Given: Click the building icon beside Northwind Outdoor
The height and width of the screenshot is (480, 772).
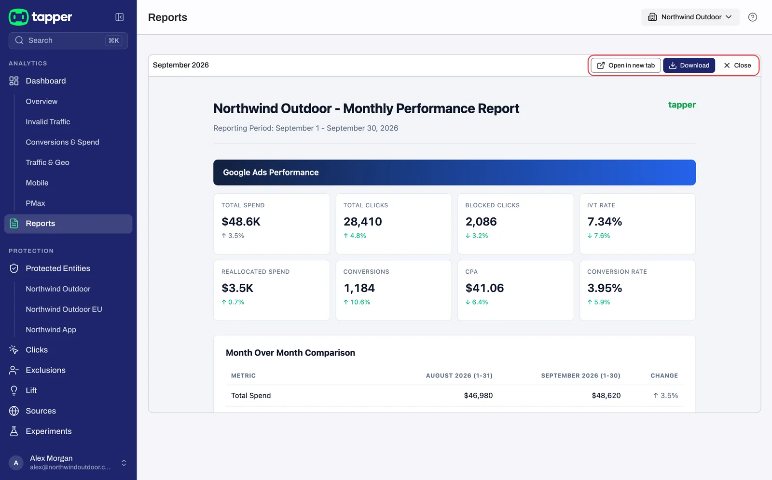Looking at the screenshot, I should click(652, 17).
